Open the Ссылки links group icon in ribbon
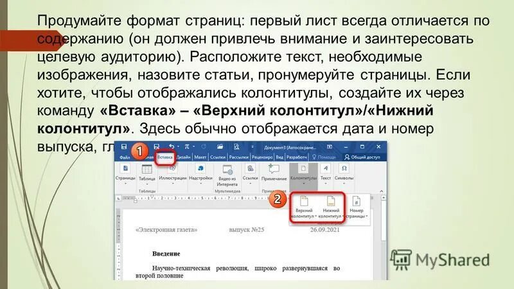Image resolution: width=514 pixels, height=289 pixels. click(x=250, y=168)
